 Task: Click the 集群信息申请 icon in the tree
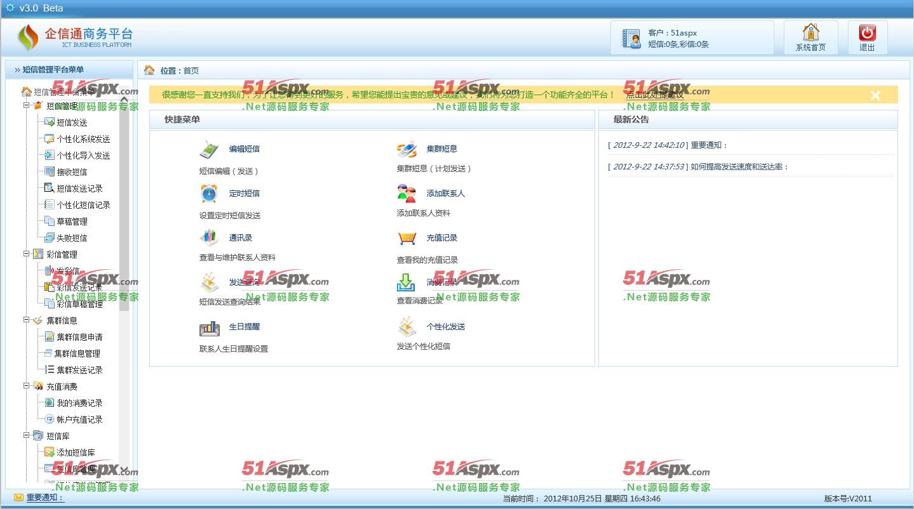(x=50, y=337)
